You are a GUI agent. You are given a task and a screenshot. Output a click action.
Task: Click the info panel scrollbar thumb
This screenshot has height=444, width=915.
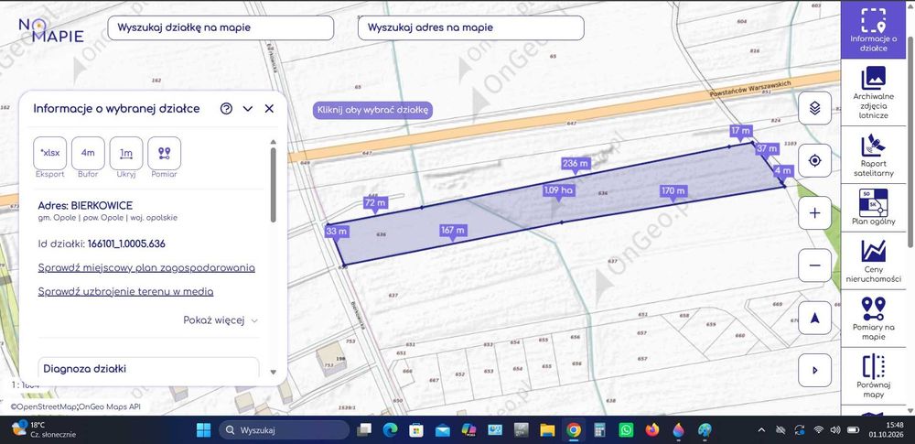tap(273, 184)
